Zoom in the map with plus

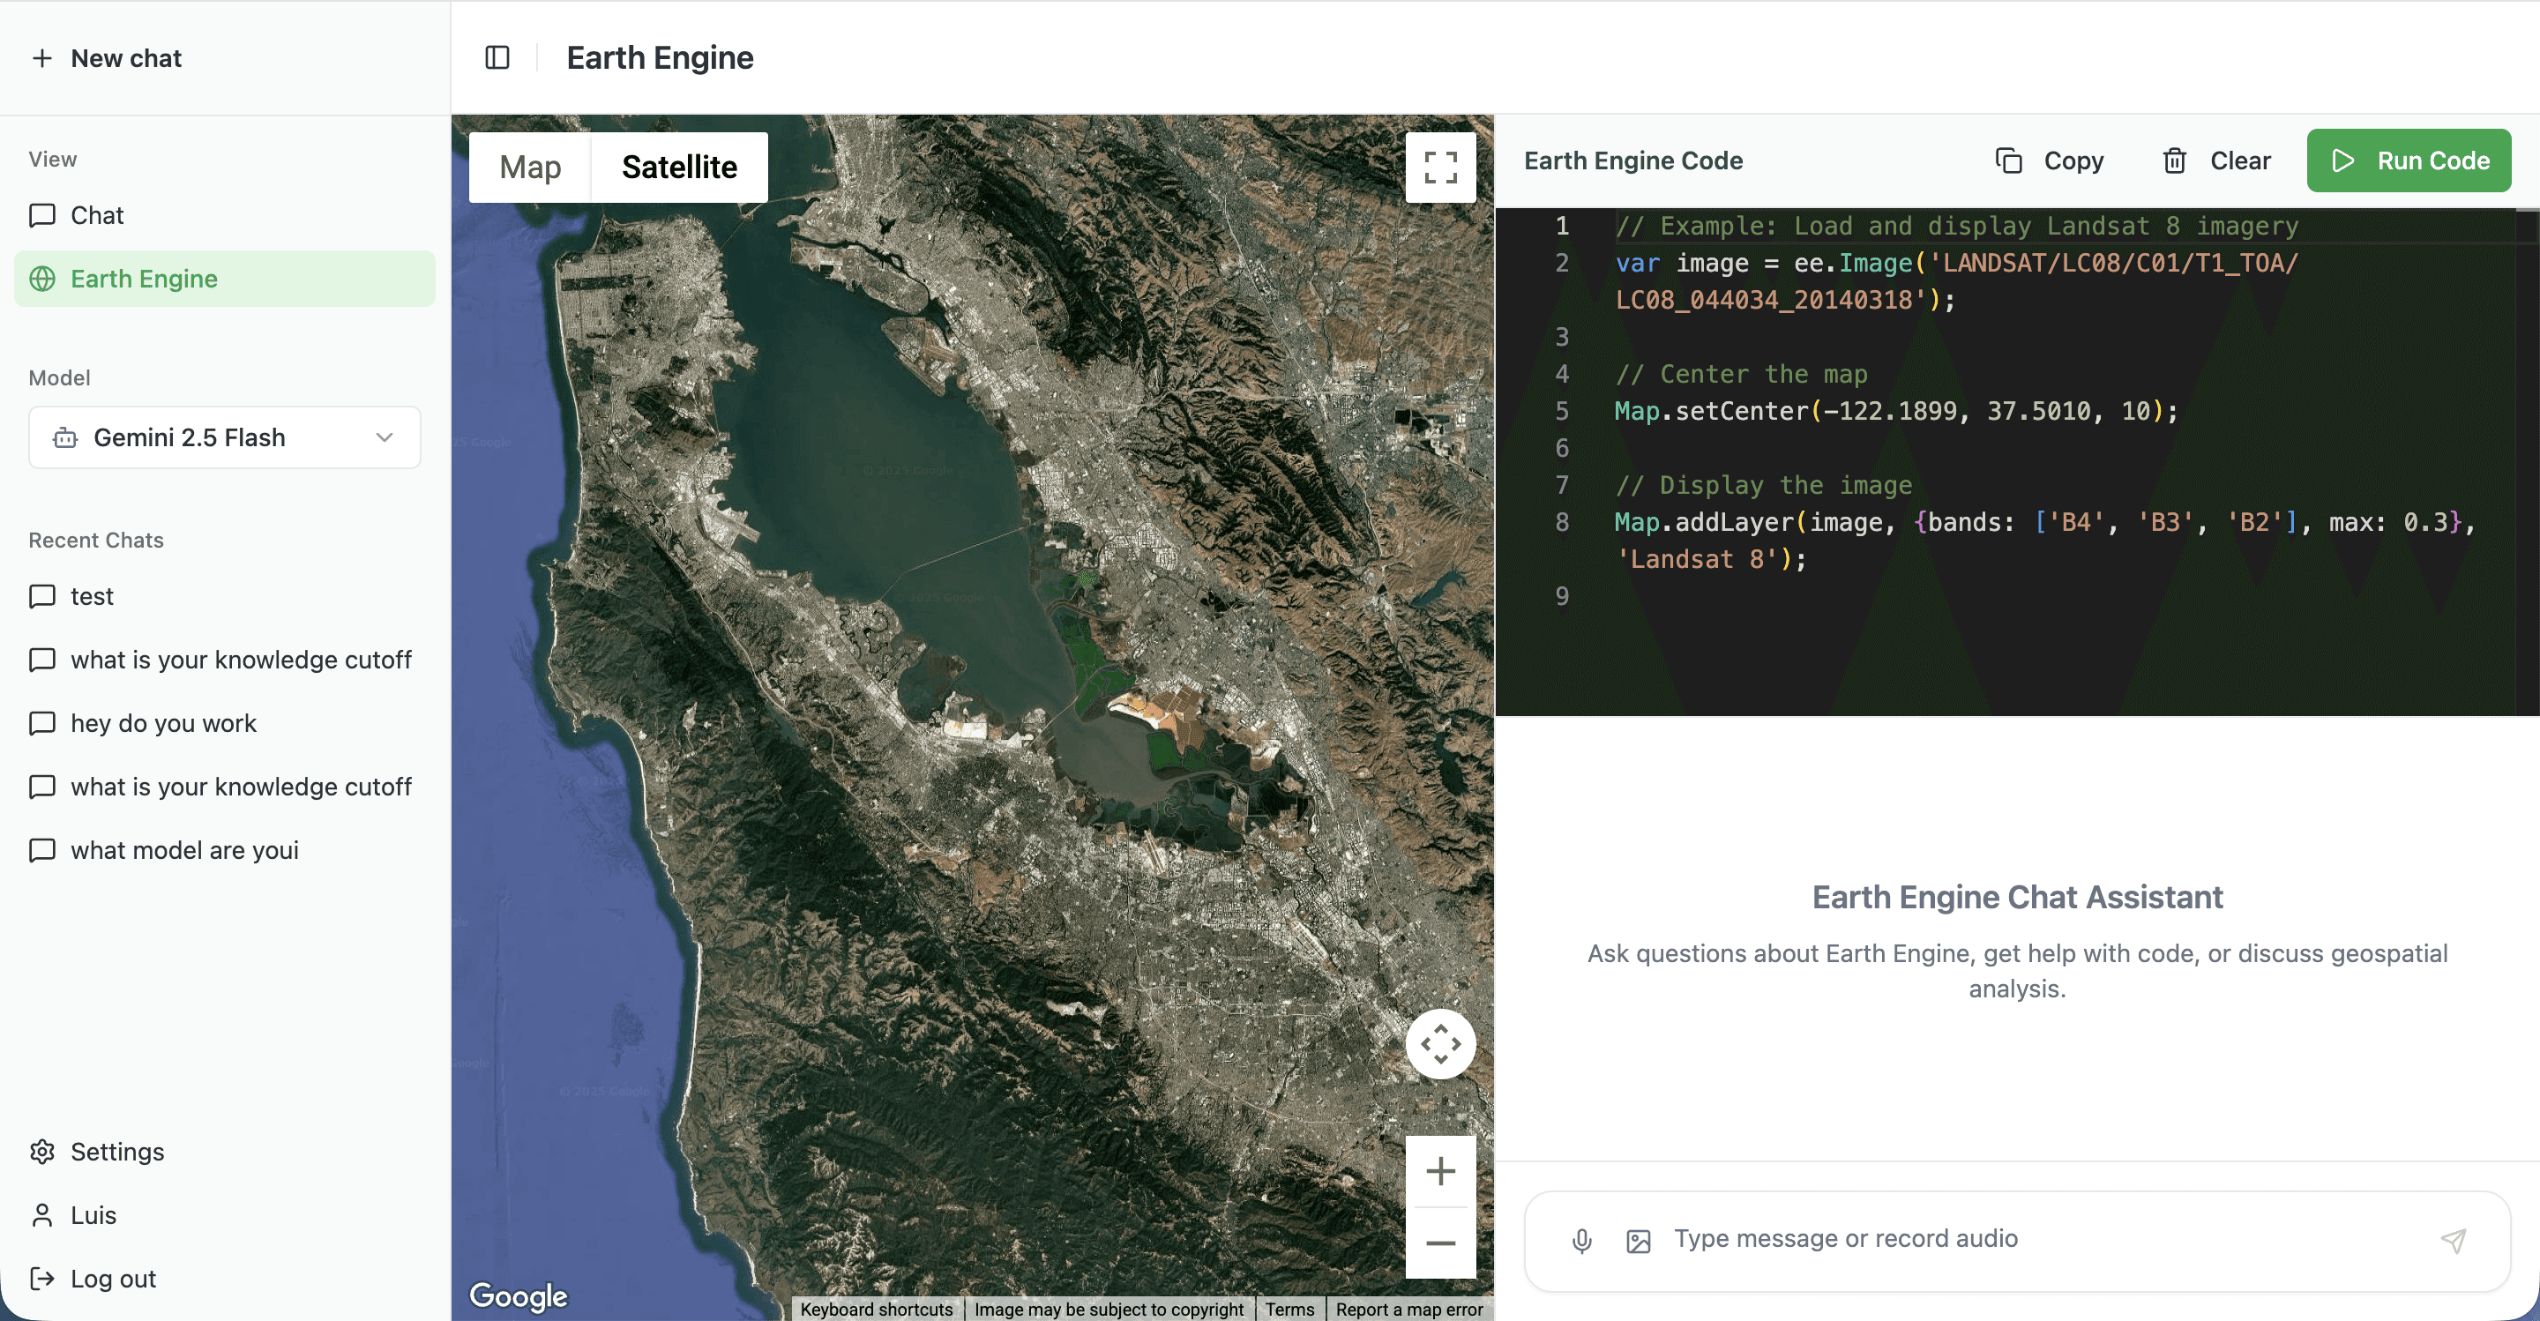pyautogui.click(x=1439, y=1171)
